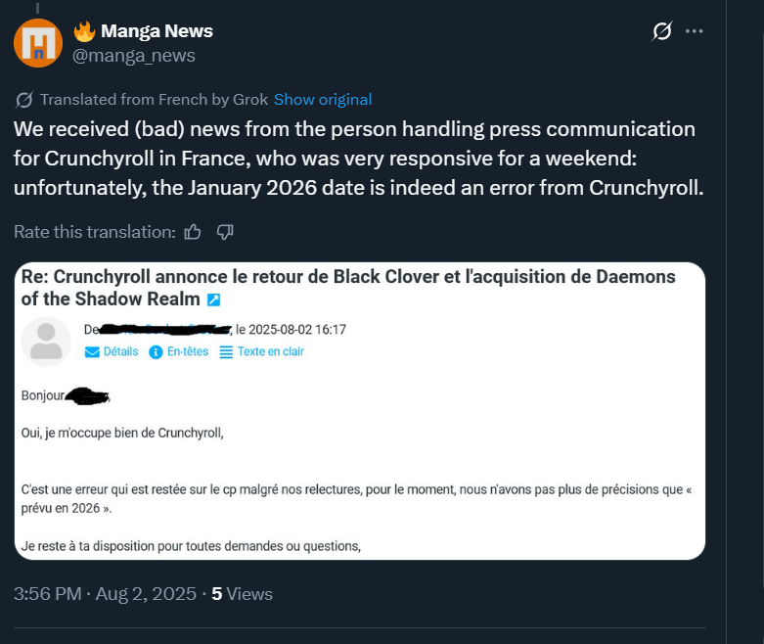764x644 pixels.
Task: Open the embedded email screenshot image
Action: (x=360, y=411)
